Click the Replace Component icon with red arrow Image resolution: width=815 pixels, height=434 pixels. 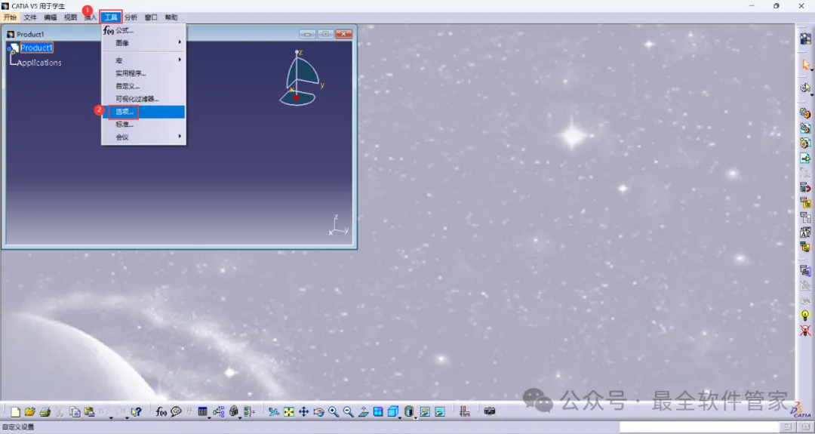(805, 188)
